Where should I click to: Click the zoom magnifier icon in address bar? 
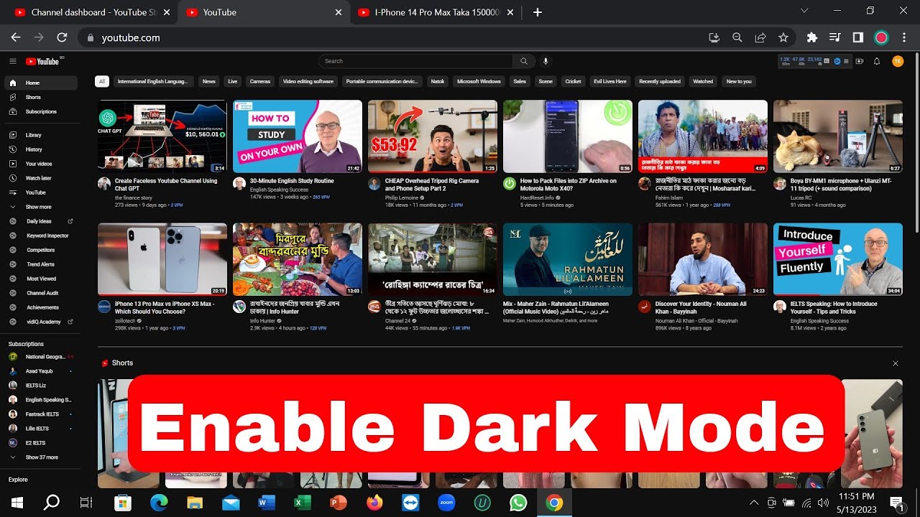point(737,37)
